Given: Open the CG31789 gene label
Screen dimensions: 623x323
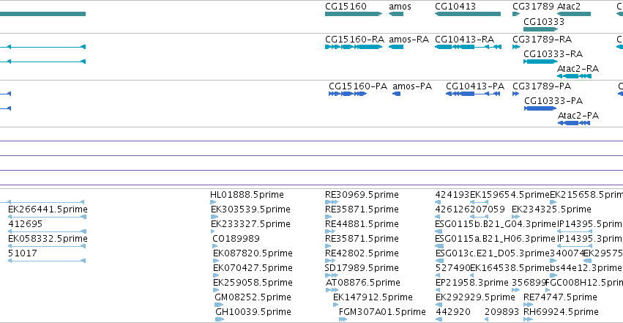Looking at the screenshot, I should pos(533,7).
